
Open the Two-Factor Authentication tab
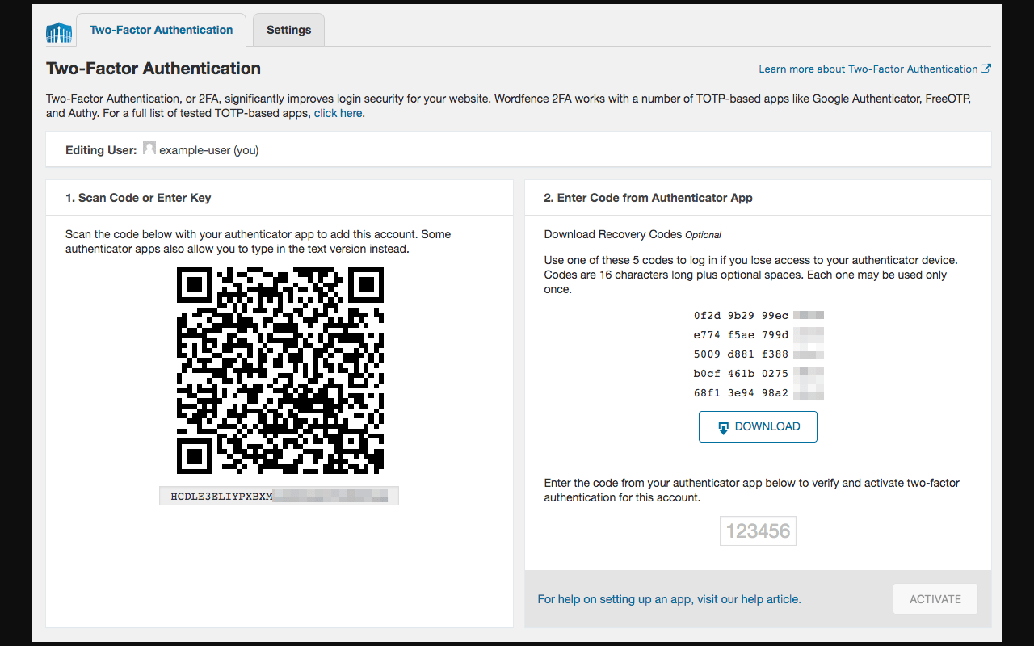162,30
